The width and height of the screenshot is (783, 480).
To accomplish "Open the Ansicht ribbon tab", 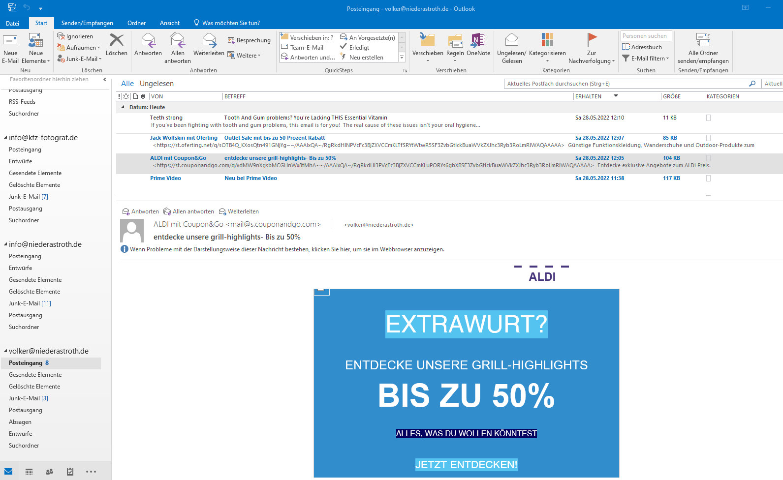I will tap(169, 23).
